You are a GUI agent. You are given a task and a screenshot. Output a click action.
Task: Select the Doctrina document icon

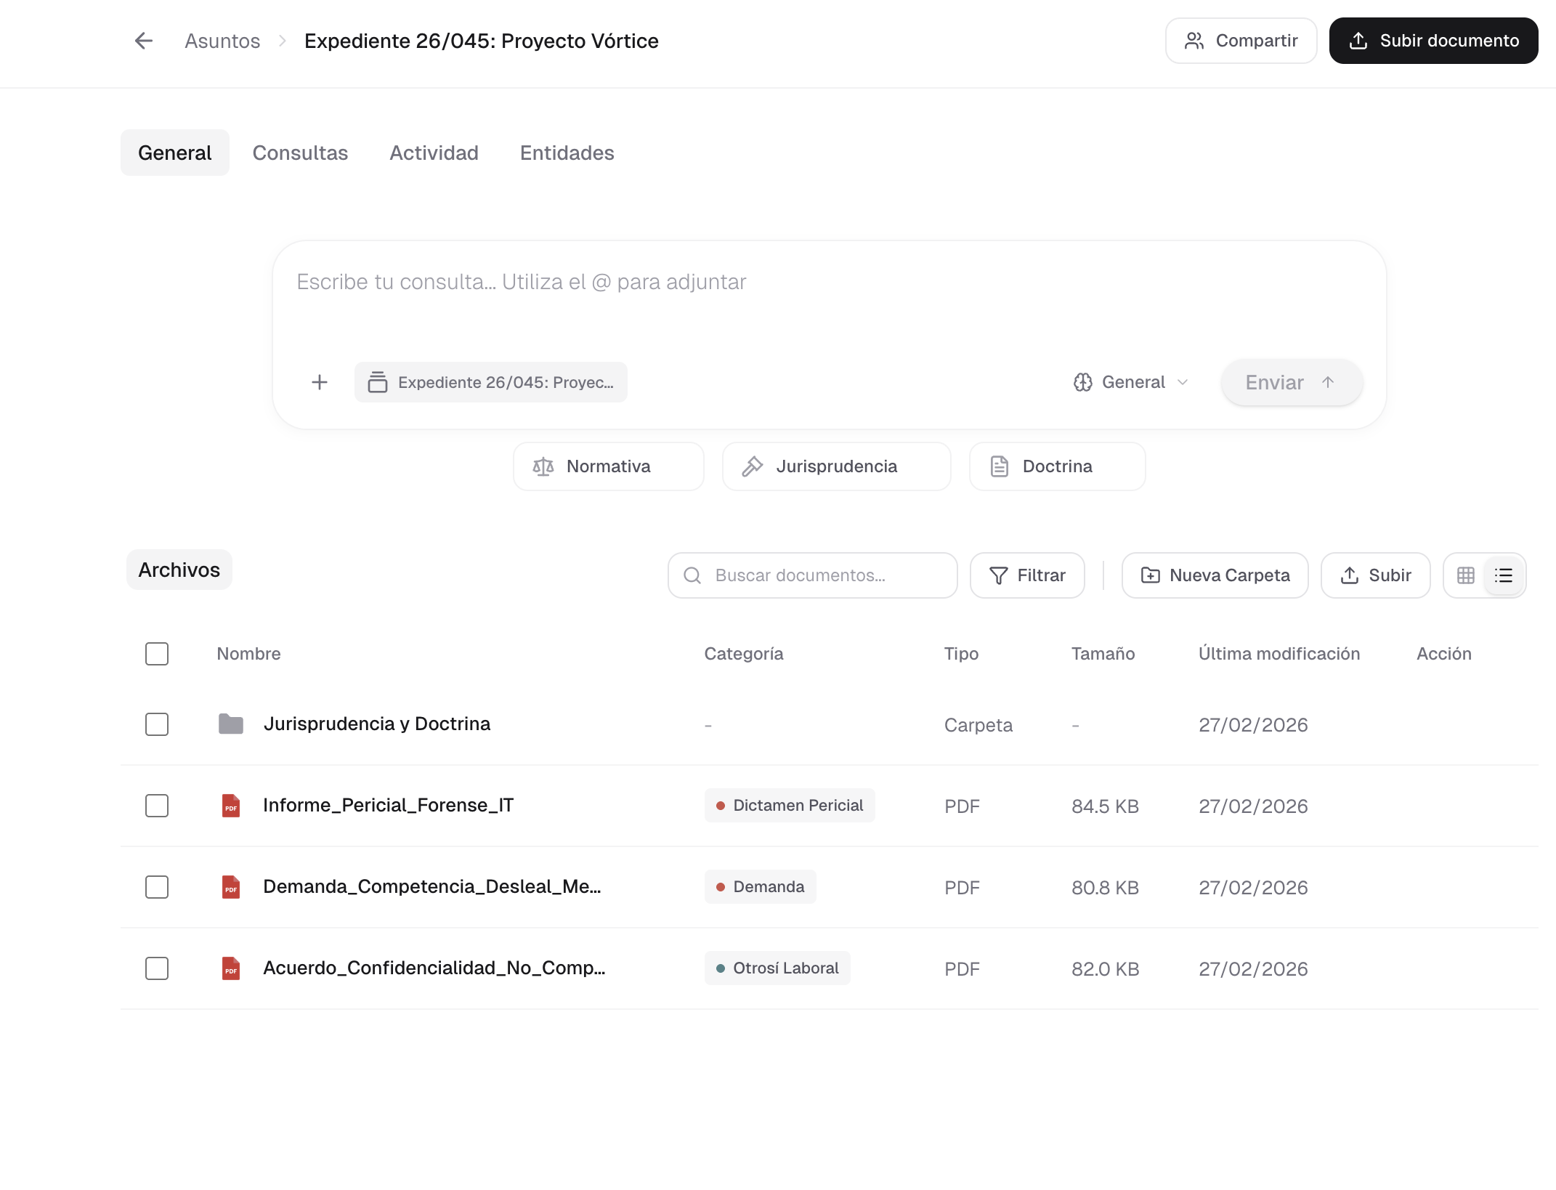(1000, 466)
